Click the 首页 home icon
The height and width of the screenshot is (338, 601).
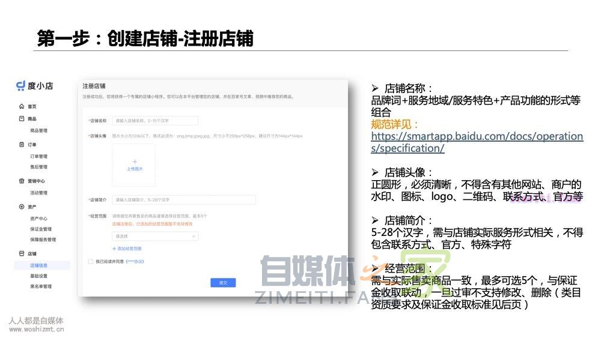(x=22, y=106)
